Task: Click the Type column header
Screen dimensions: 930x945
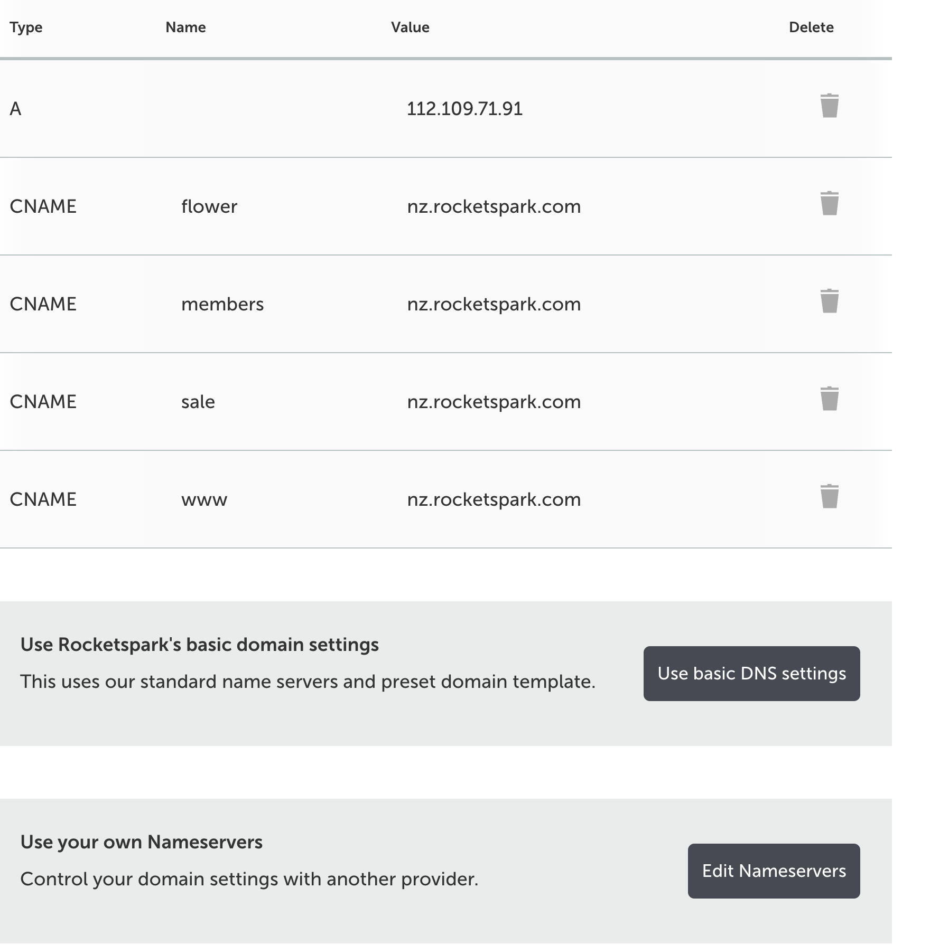Action: point(26,27)
